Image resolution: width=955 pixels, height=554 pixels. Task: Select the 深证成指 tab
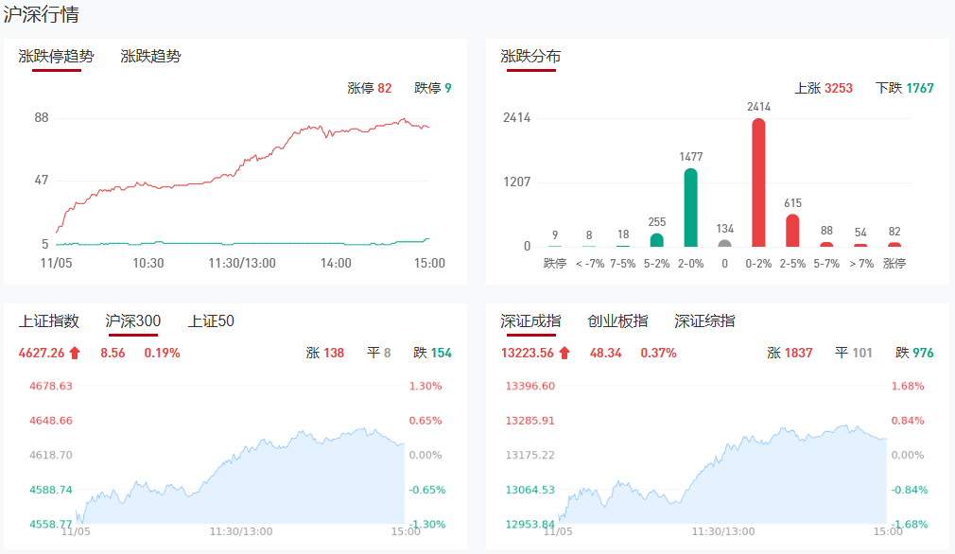530,321
